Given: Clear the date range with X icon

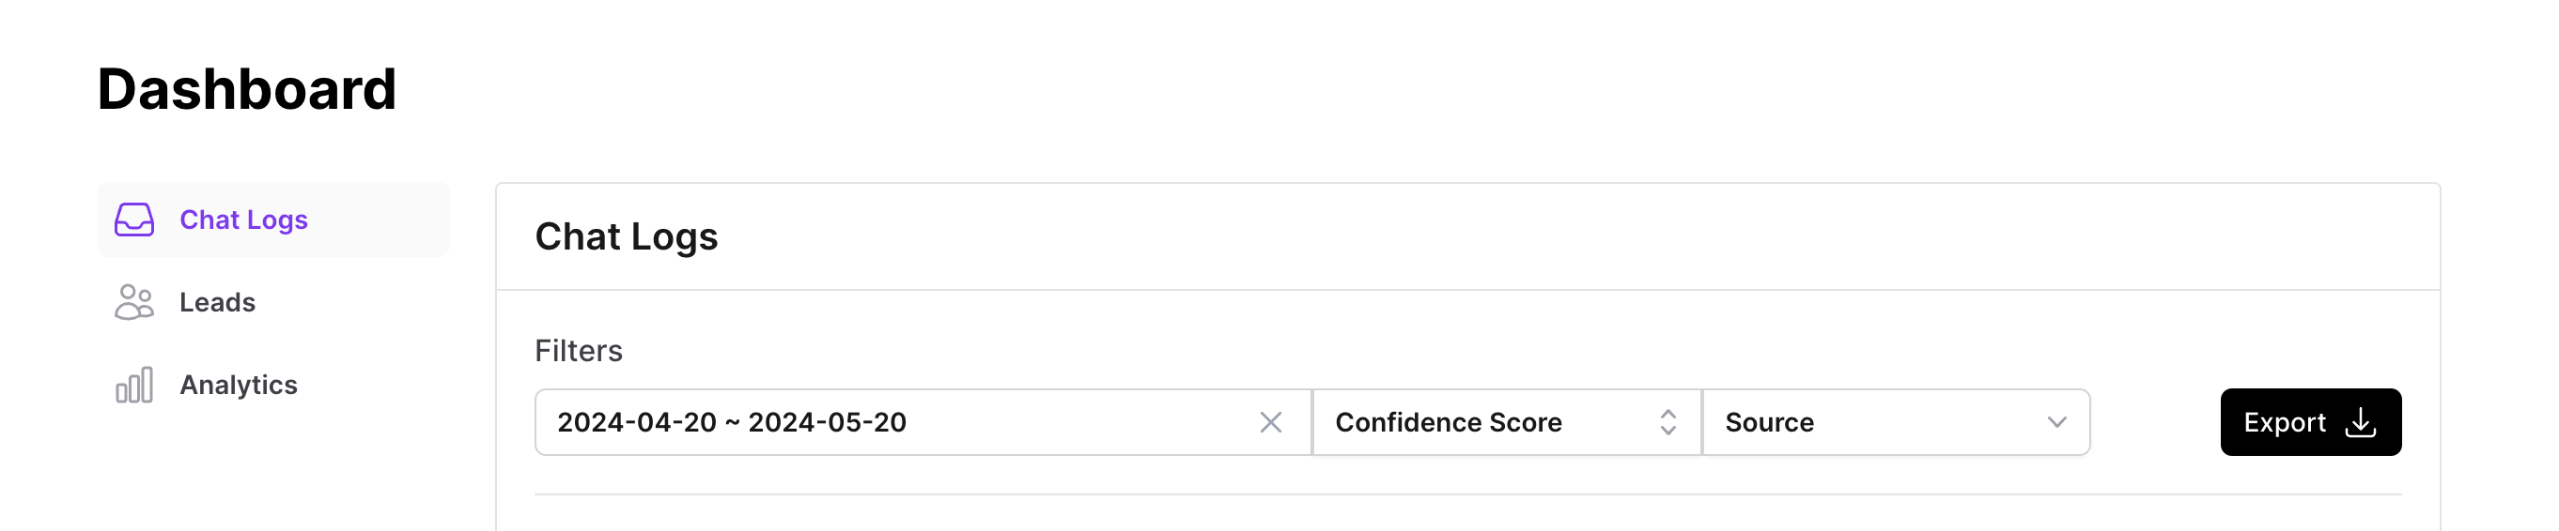Looking at the screenshot, I should coord(1270,422).
